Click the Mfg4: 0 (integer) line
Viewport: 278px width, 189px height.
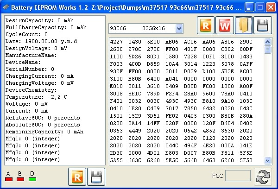click(x=33, y=159)
